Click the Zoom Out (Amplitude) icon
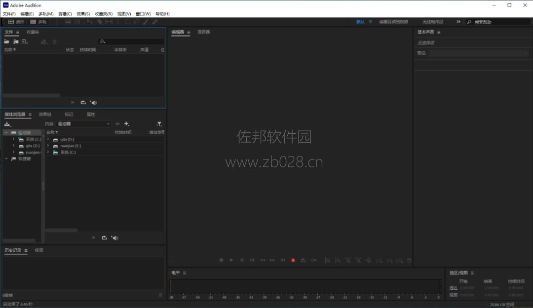This screenshot has height=308, width=533. [337, 261]
